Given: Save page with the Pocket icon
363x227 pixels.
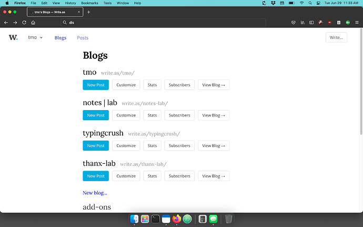Looking at the screenshot, I should (x=294, y=23).
